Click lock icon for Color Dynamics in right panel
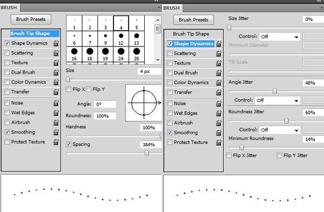The height and width of the screenshot is (212, 324). [x=219, y=83]
